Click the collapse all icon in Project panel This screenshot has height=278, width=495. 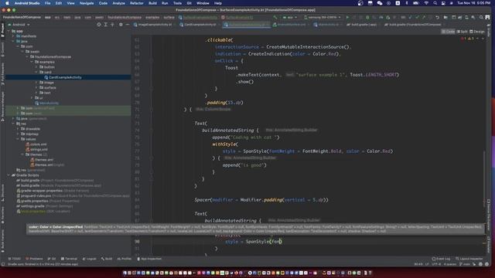pos(112,25)
